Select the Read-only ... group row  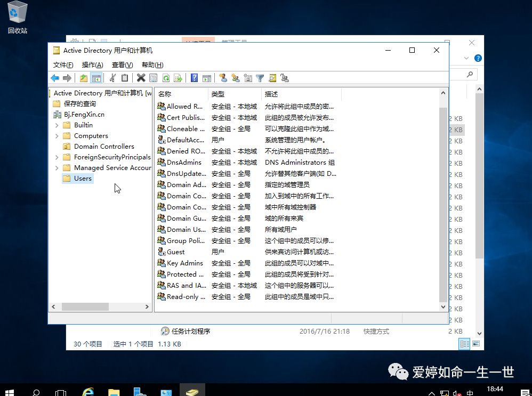coord(247,296)
